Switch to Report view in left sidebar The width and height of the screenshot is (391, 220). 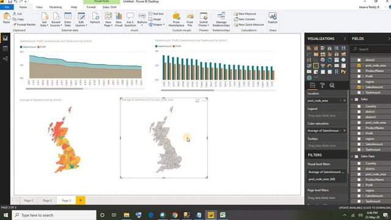pyautogui.click(x=5, y=38)
